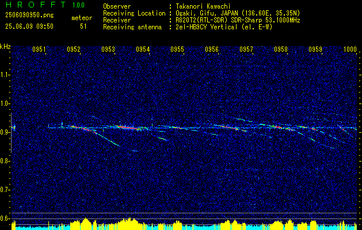Click the 1000 time marker
This screenshot has width=362, height=230.
point(350,49)
